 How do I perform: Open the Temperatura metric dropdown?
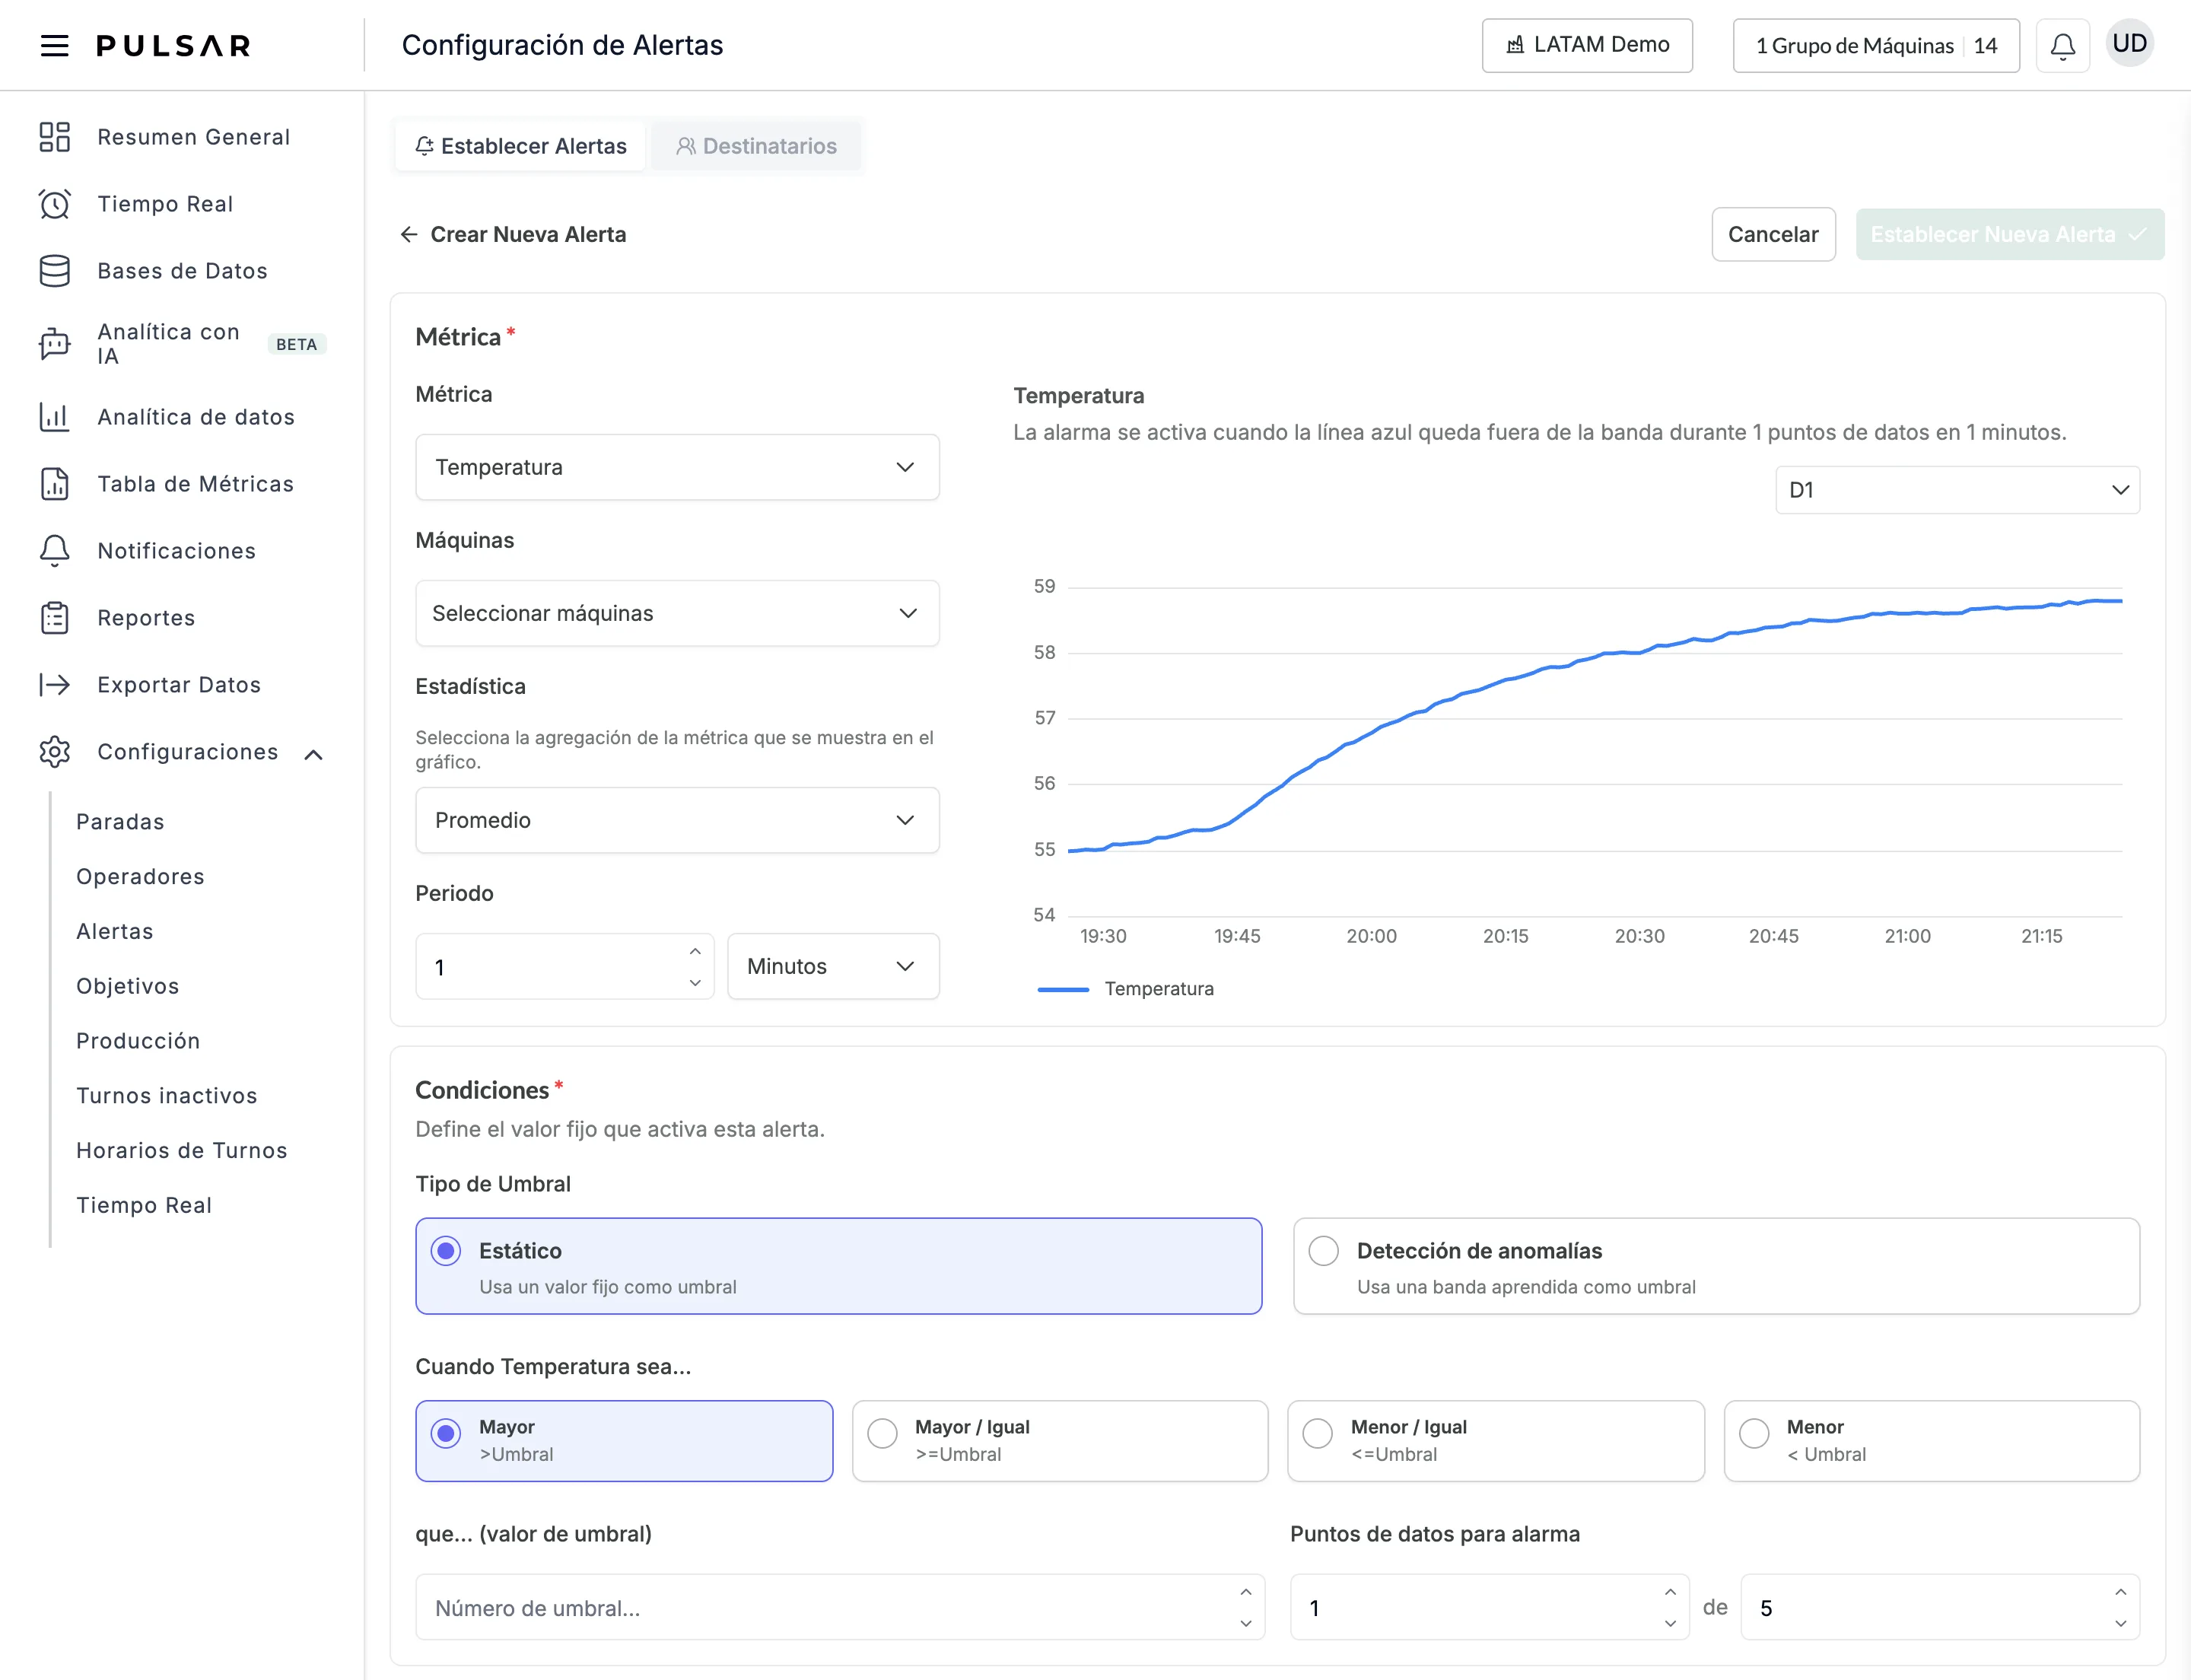(677, 467)
